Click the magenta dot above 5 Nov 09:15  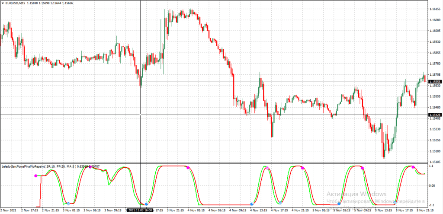point(362,168)
